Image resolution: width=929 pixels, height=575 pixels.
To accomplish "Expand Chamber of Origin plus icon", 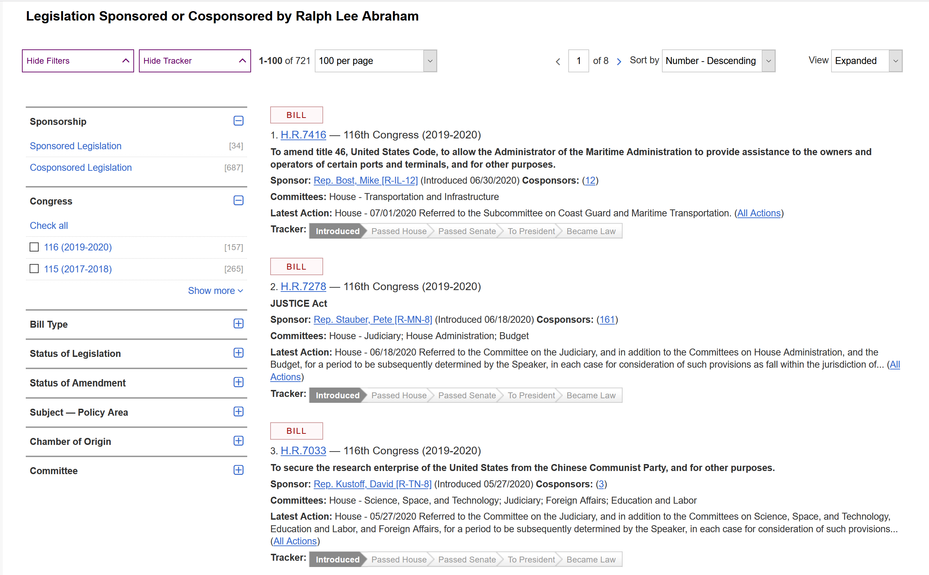I will (x=238, y=441).
